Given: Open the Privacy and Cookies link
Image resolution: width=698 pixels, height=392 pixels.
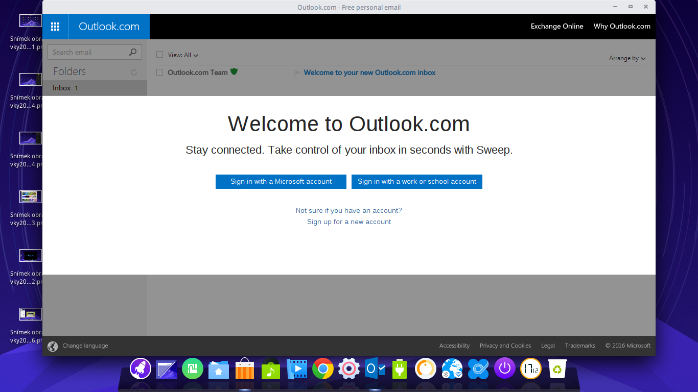Looking at the screenshot, I should coord(505,346).
